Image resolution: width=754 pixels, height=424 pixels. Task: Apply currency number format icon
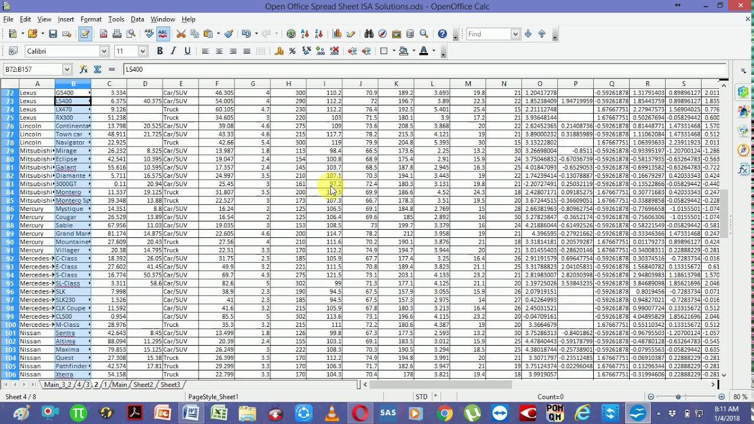click(279, 51)
